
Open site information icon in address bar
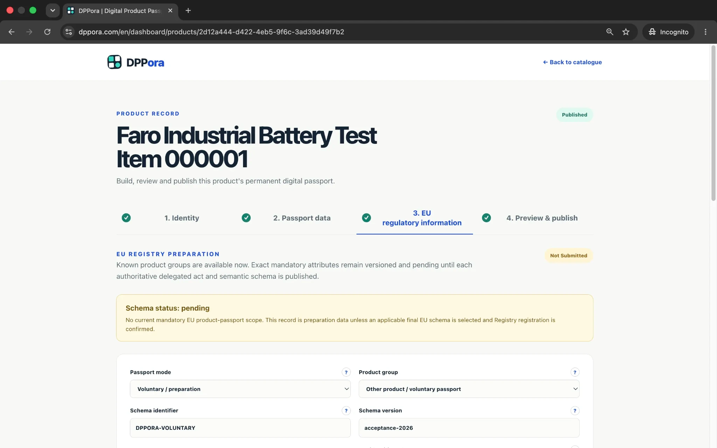[69, 32]
